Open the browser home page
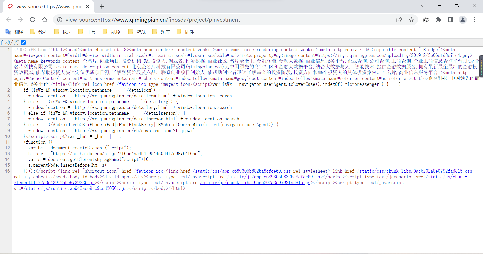This screenshot has width=483, height=254. tap(45, 20)
